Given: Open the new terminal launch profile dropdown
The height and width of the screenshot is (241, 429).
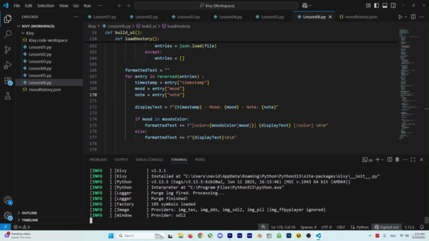Looking at the screenshot, I should 383,159.
